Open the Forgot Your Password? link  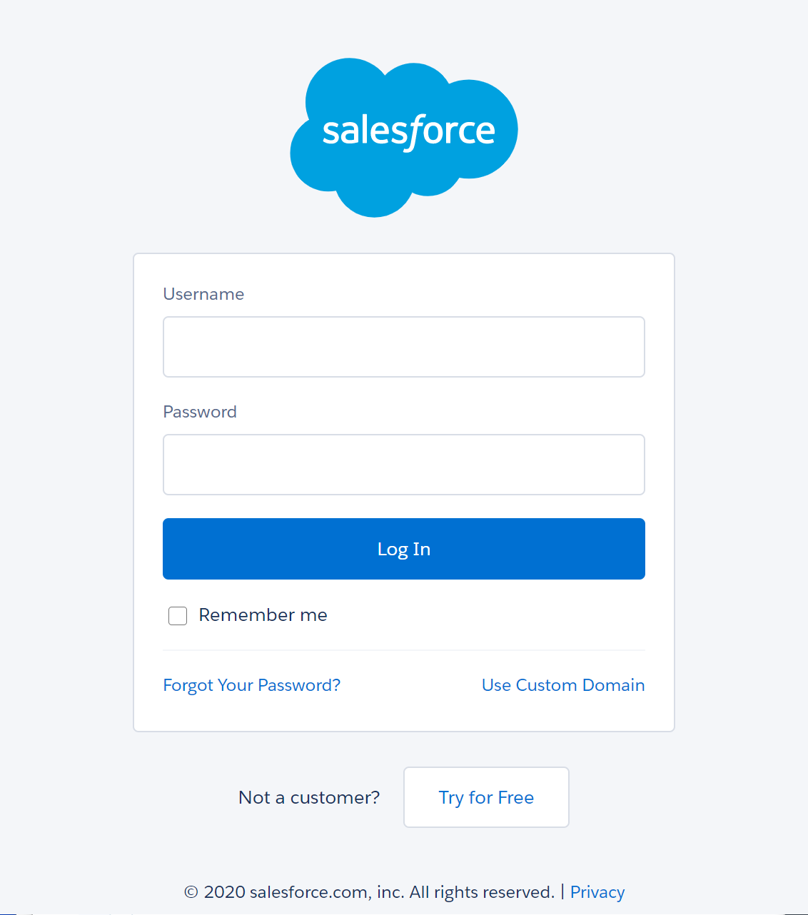pos(252,685)
